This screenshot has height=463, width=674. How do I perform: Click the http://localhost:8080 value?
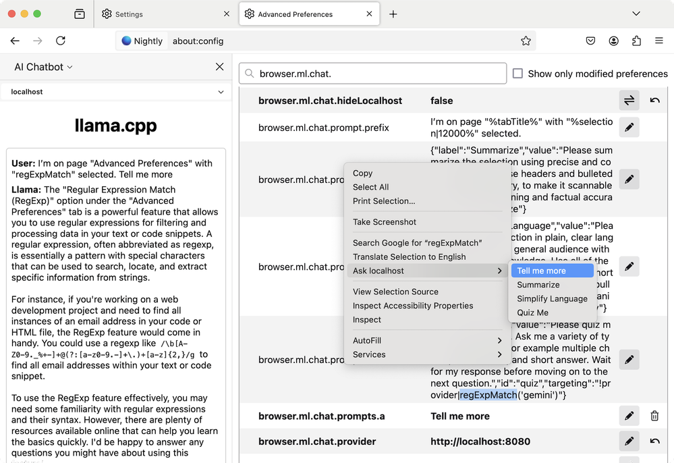(480, 441)
